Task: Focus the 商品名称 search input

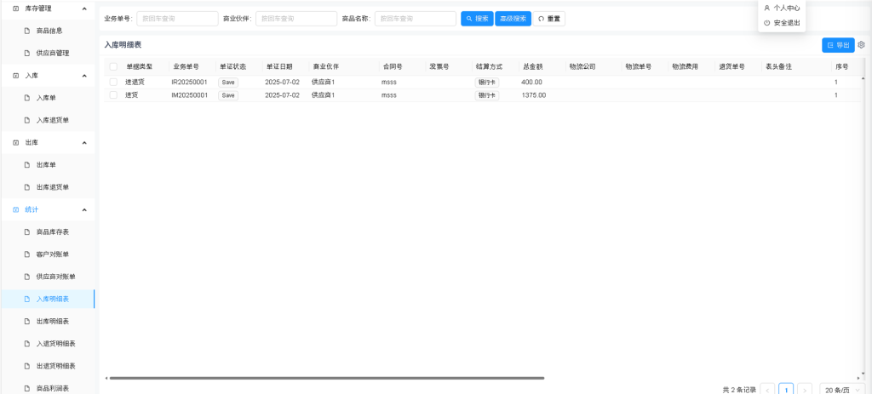Action: [x=416, y=19]
